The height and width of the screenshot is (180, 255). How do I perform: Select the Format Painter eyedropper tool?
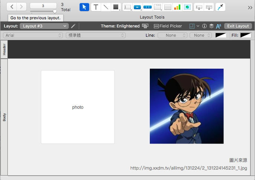pos(220,7)
